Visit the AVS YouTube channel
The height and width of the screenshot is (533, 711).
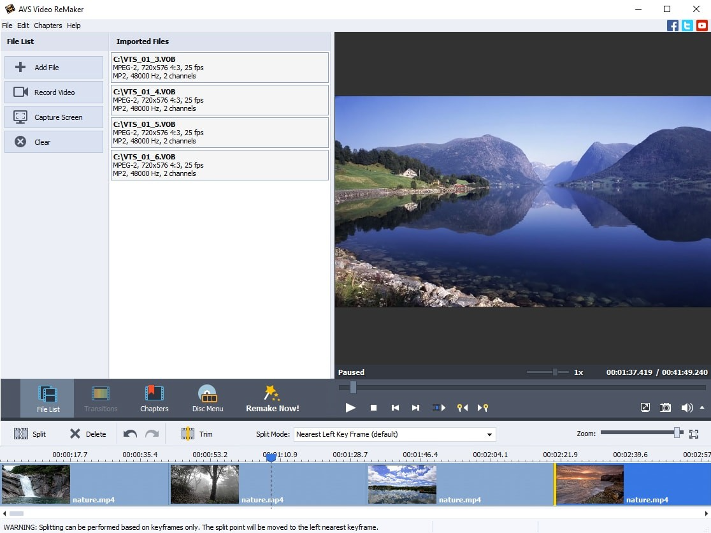point(701,25)
